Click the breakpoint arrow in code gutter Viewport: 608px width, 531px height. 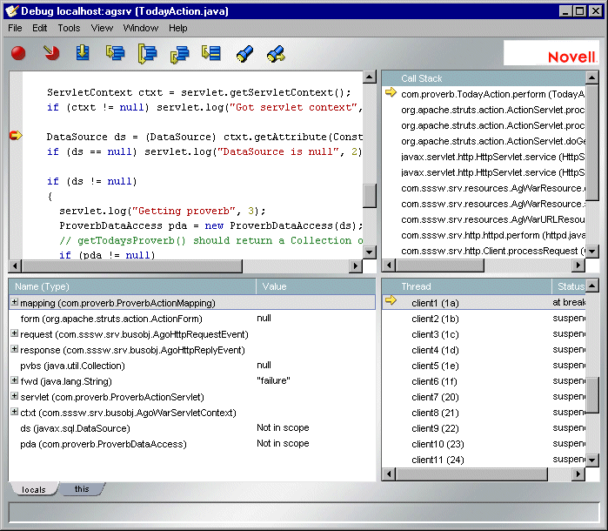point(15,136)
